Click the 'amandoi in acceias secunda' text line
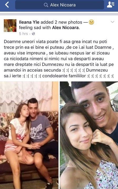The height and width of the screenshot is (189, 118). (32, 70)
